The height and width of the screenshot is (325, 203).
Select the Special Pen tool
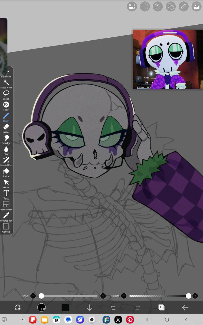6,162
